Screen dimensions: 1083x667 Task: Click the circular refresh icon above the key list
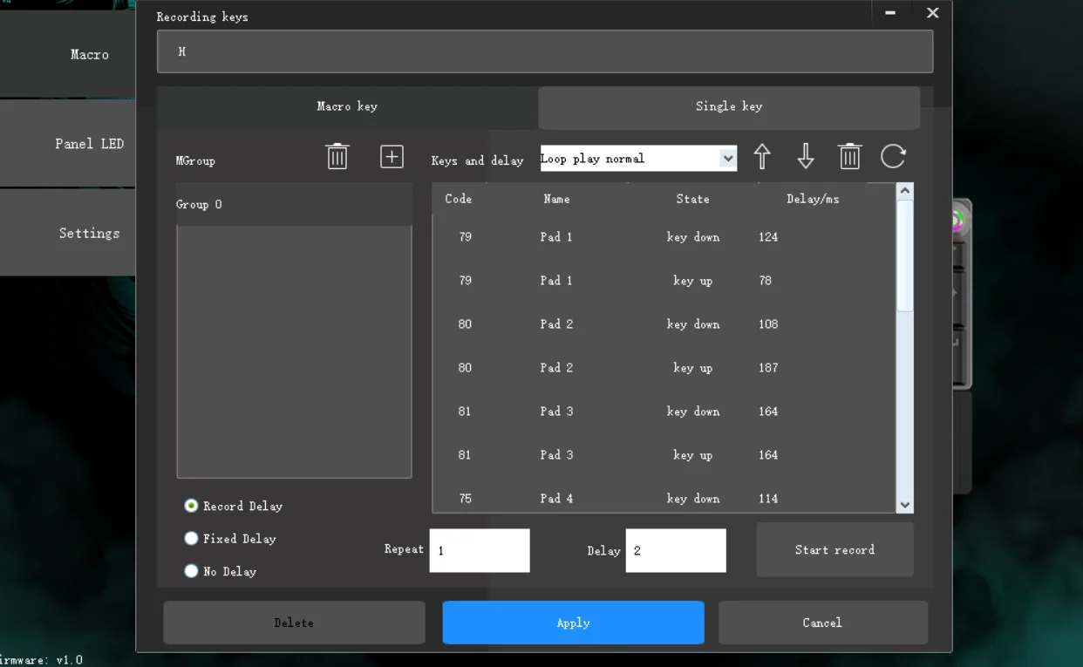[x=893, y=157]
